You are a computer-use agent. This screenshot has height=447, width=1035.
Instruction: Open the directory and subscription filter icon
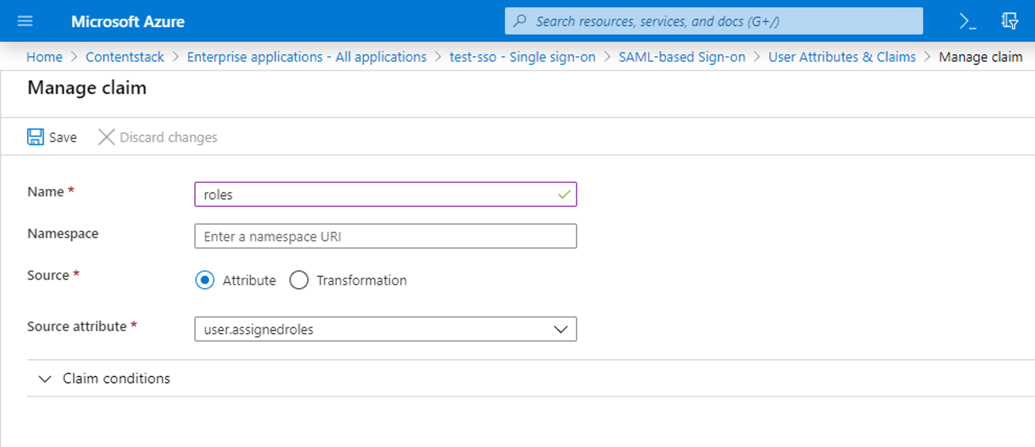(x=1010, y=21)
